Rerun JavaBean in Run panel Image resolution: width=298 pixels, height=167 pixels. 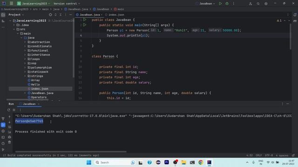coord(9,110)
